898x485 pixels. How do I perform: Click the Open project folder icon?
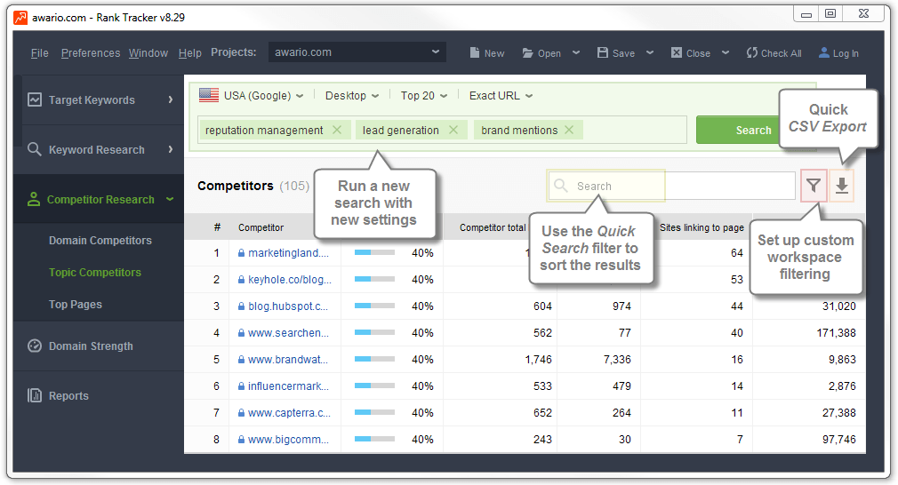click(x=527, y=53)
